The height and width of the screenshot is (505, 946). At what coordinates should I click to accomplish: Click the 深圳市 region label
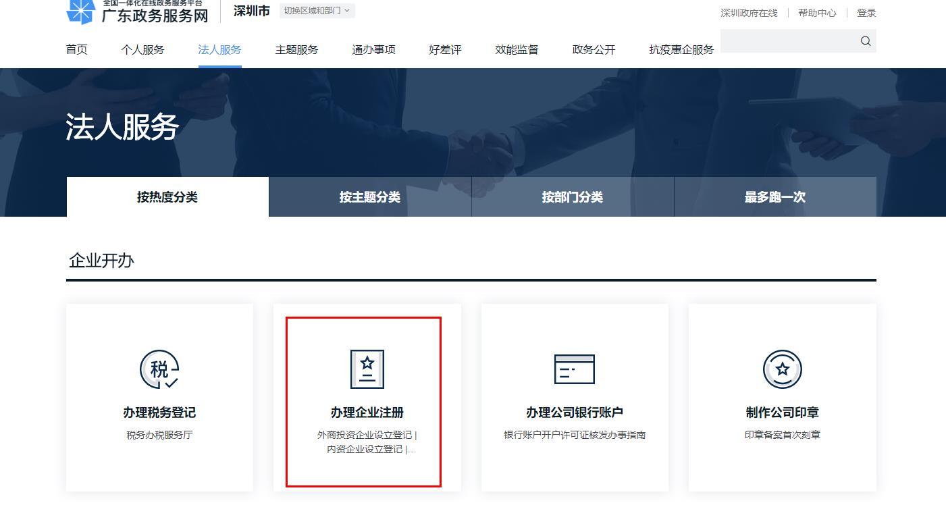click(x=252, y=11)
